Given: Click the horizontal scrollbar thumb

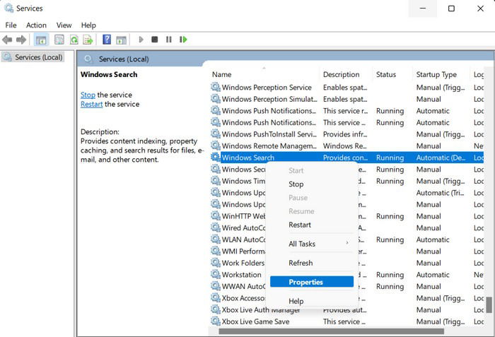Looking at the screenshot, I should pos(331,331).
